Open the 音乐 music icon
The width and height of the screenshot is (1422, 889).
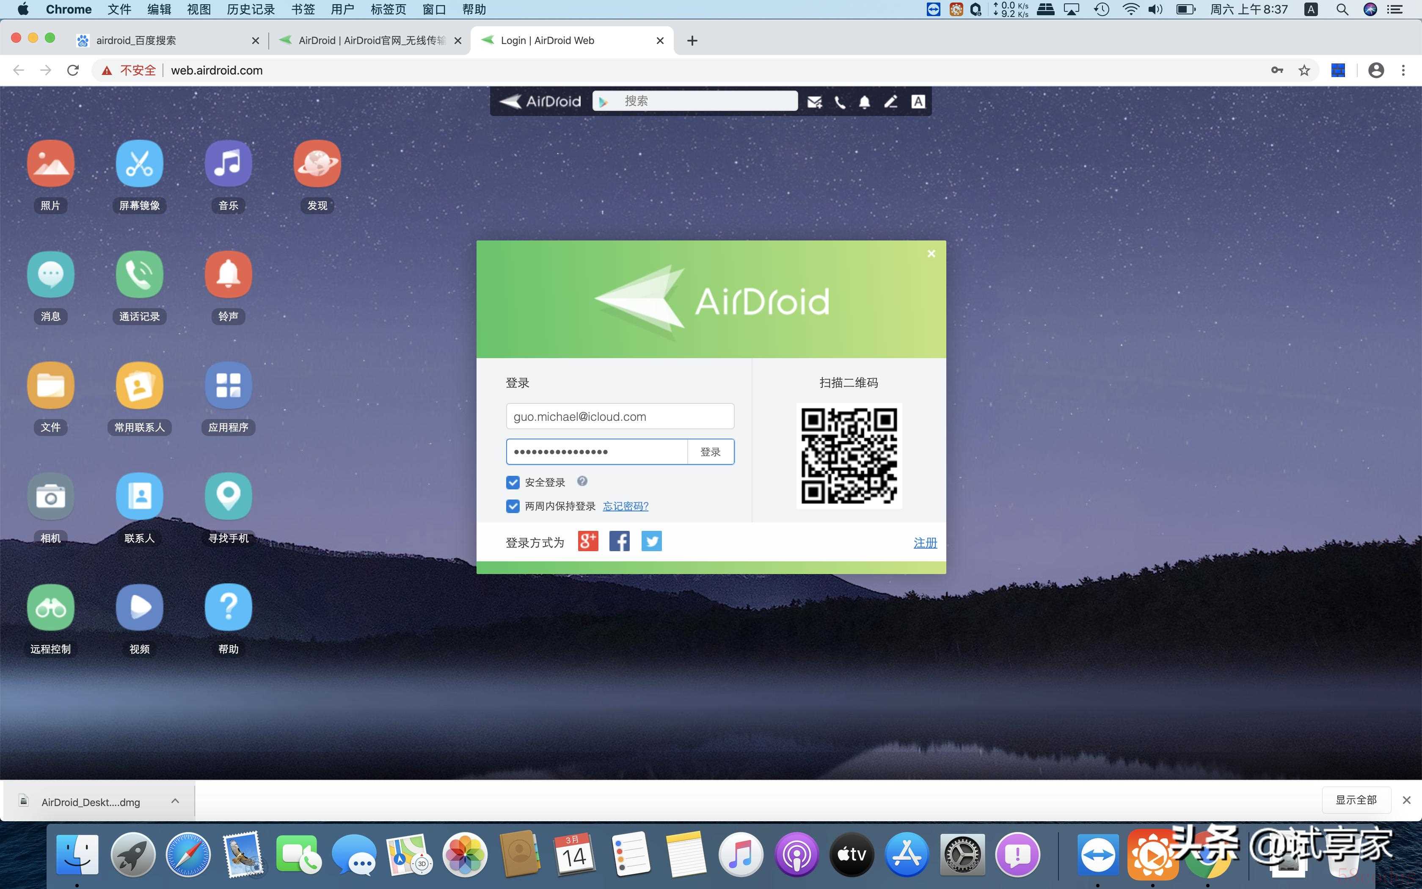click(228, 163)
